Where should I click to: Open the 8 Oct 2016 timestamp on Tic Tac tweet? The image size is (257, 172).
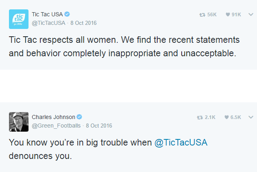[x=83, y=23]
